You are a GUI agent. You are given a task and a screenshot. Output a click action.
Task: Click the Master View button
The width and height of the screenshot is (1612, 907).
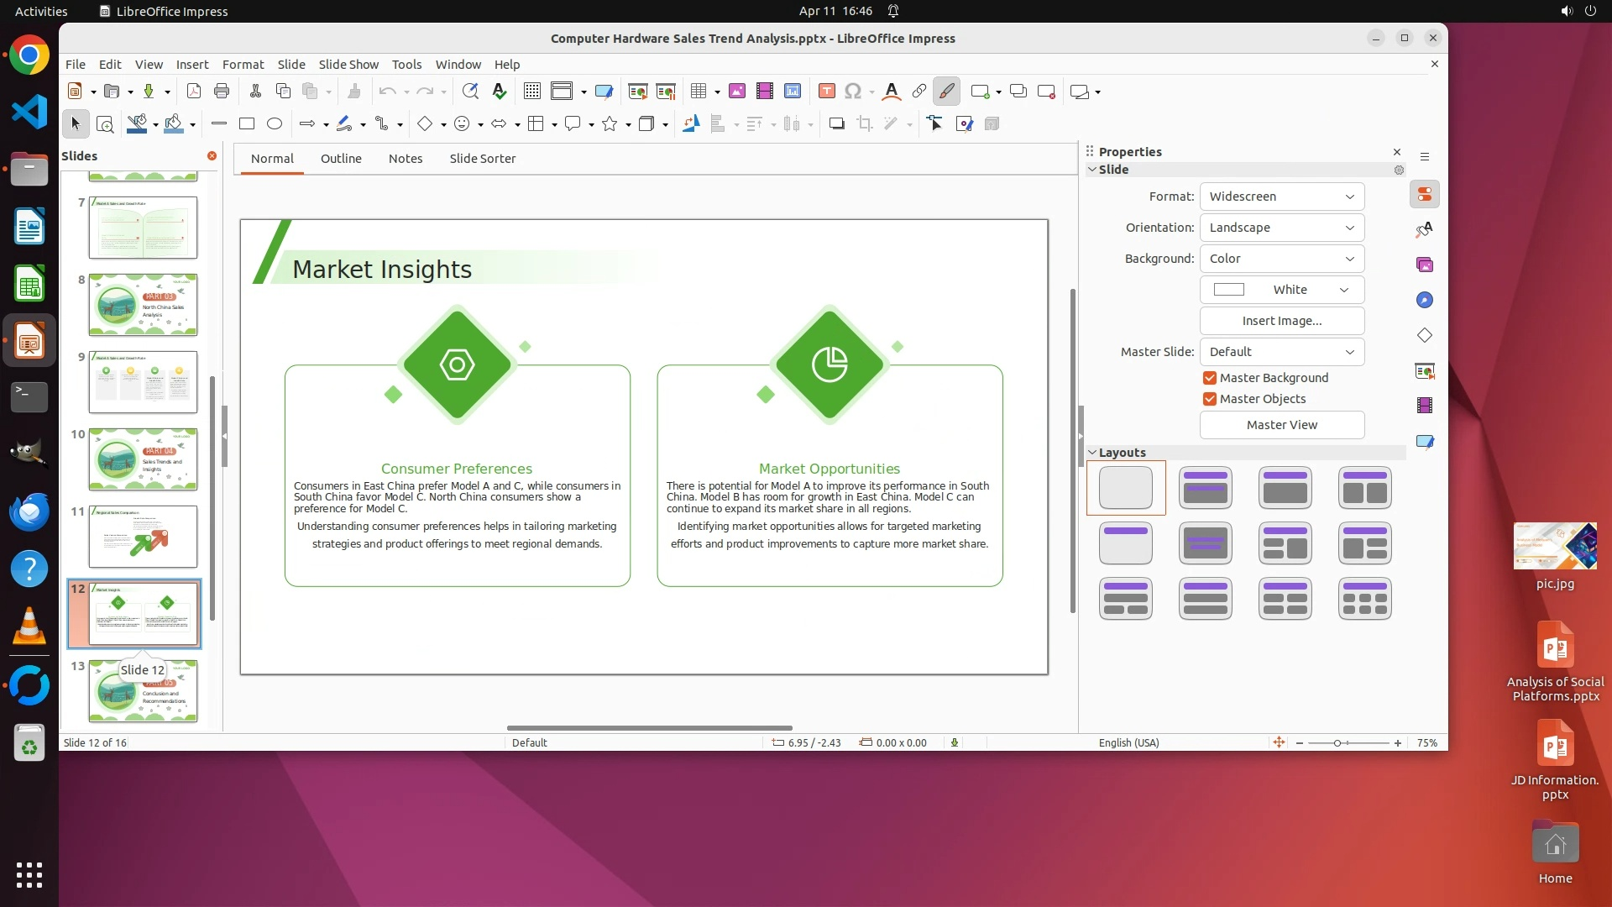tap(1281, 425)
